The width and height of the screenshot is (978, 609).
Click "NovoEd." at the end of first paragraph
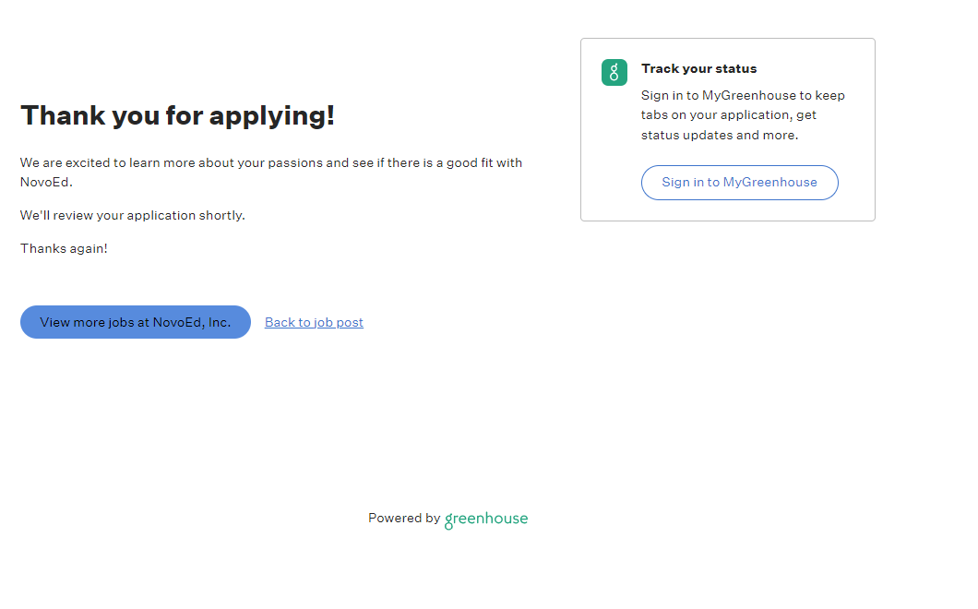pos(46,182)
